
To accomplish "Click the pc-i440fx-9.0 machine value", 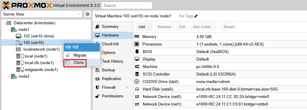I will (207, 67).
